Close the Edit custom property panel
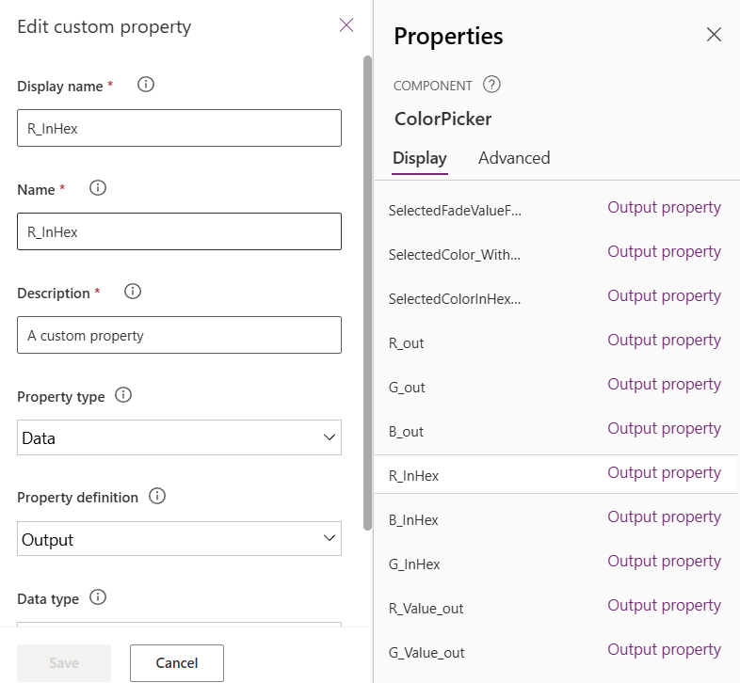 click(x=346, y=25)
